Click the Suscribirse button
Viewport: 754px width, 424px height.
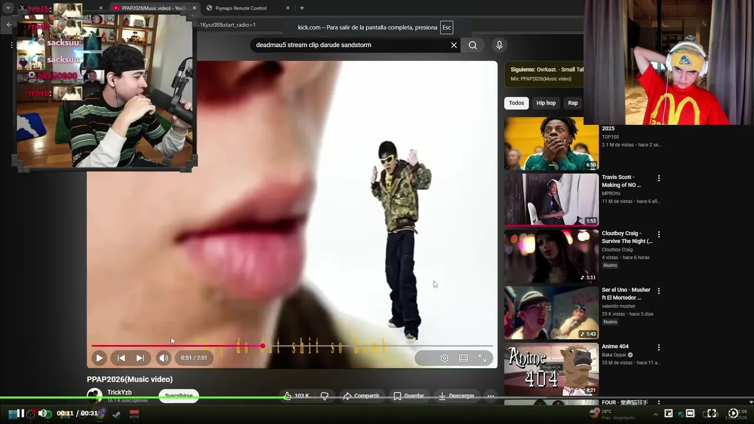pos(178,396)
